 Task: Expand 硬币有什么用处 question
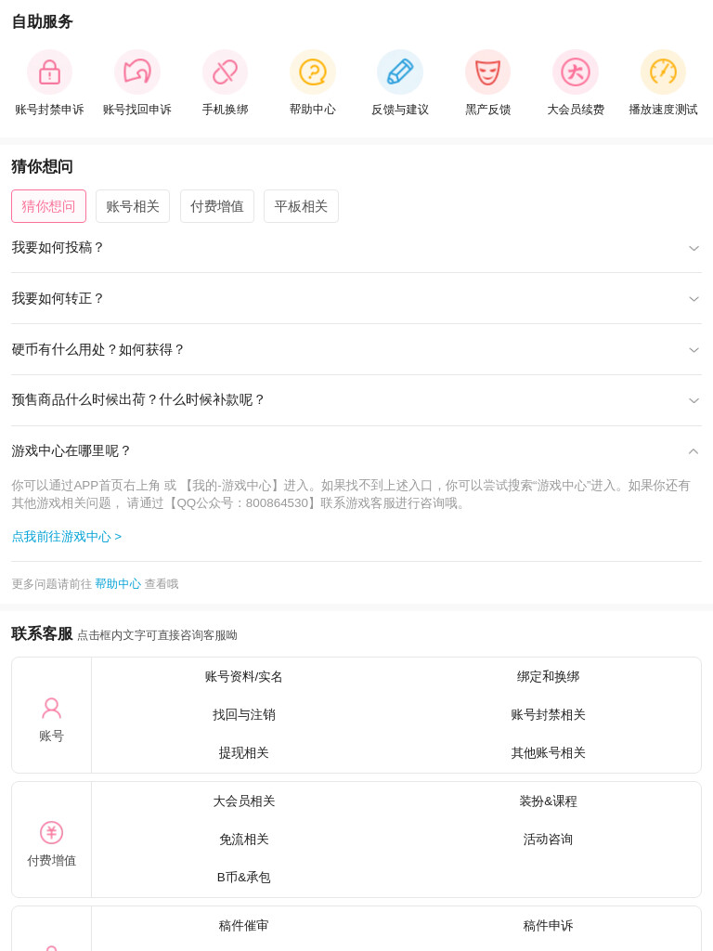click(x=356, y=349)
